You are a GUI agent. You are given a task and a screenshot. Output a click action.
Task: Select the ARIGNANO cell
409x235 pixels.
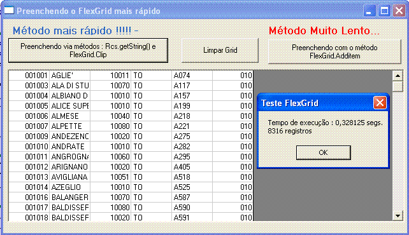(70, 166)
